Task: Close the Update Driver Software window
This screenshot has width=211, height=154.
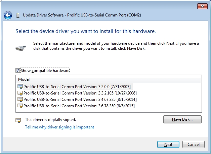Action: [x=202, y=6]
